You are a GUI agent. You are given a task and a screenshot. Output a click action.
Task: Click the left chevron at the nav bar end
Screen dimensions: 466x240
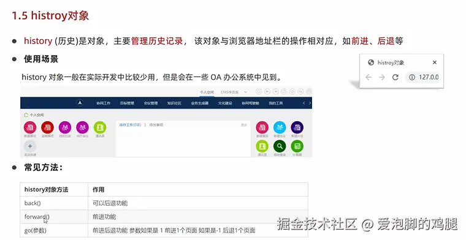pyautogui.click(x=304, y=103)
